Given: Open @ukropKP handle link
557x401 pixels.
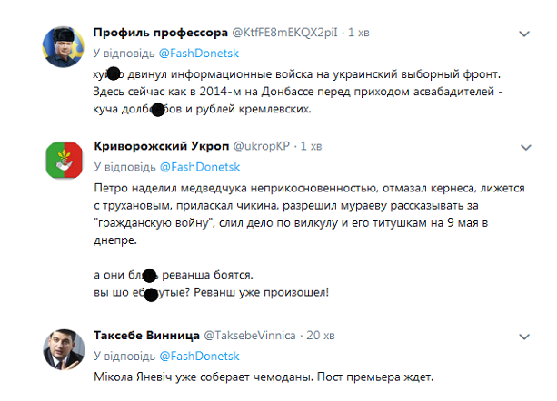Looking at the screenshot, I should point(264,146).
